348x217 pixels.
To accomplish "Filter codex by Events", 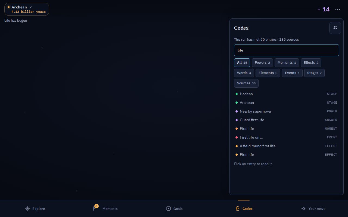I will [x=292, y=73].
